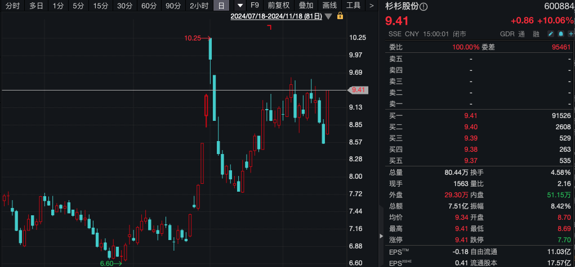
Task: Click the 流通股本 17.57亿 value
Action: (559, 263)
